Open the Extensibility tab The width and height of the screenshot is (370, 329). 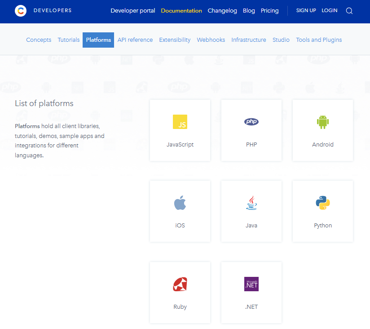coord(175,40)
